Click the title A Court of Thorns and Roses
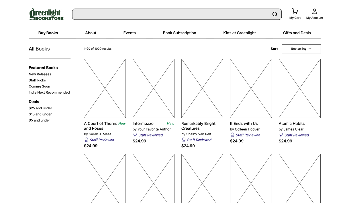Image resolution: width=349 pixels, height=203 pixels. [101, 126]
